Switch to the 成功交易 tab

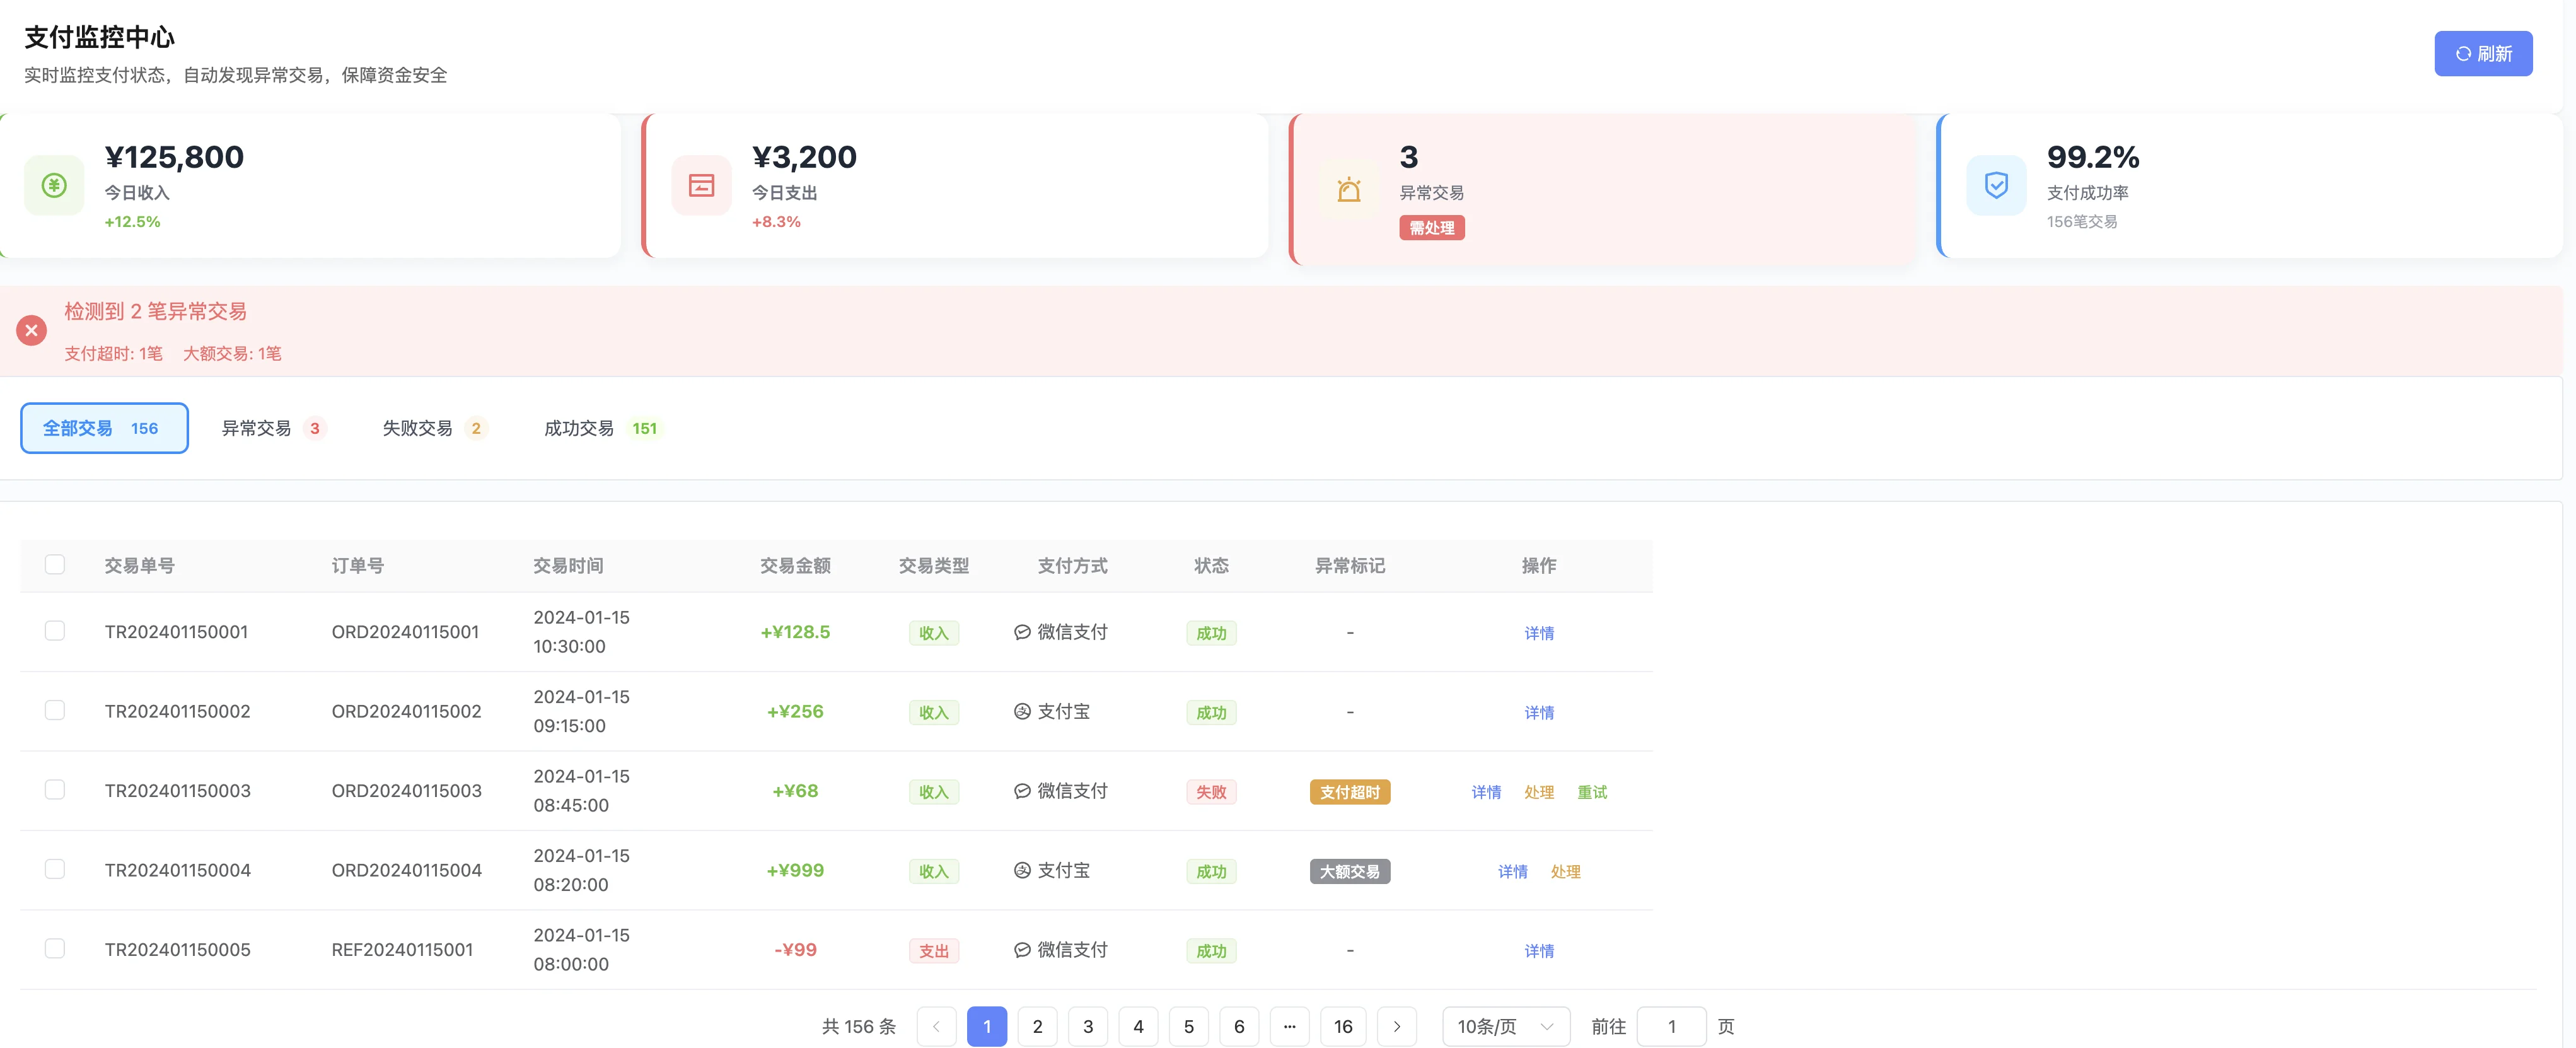[x=600, y=428]
